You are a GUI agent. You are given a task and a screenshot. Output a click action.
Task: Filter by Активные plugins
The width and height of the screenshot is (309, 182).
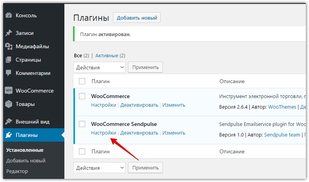click(107, 56)
